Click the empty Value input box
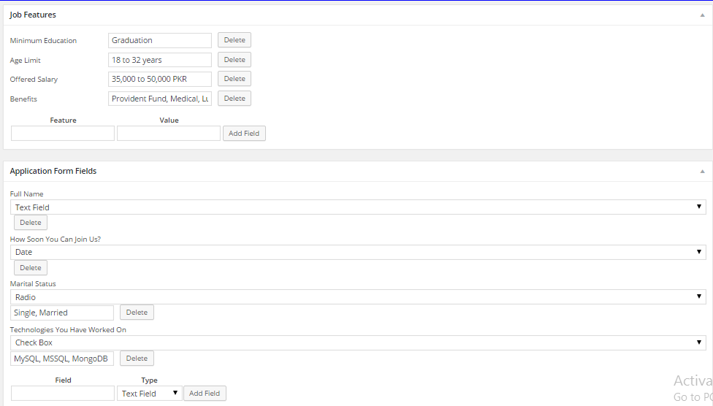 pos(169,133)
